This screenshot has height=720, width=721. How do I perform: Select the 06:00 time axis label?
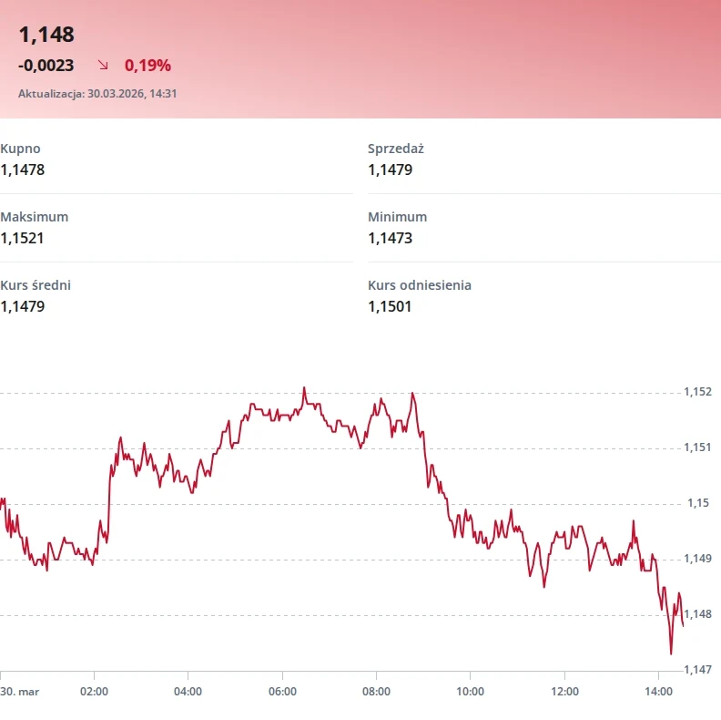pyautogui.click(x=282, y=691)
